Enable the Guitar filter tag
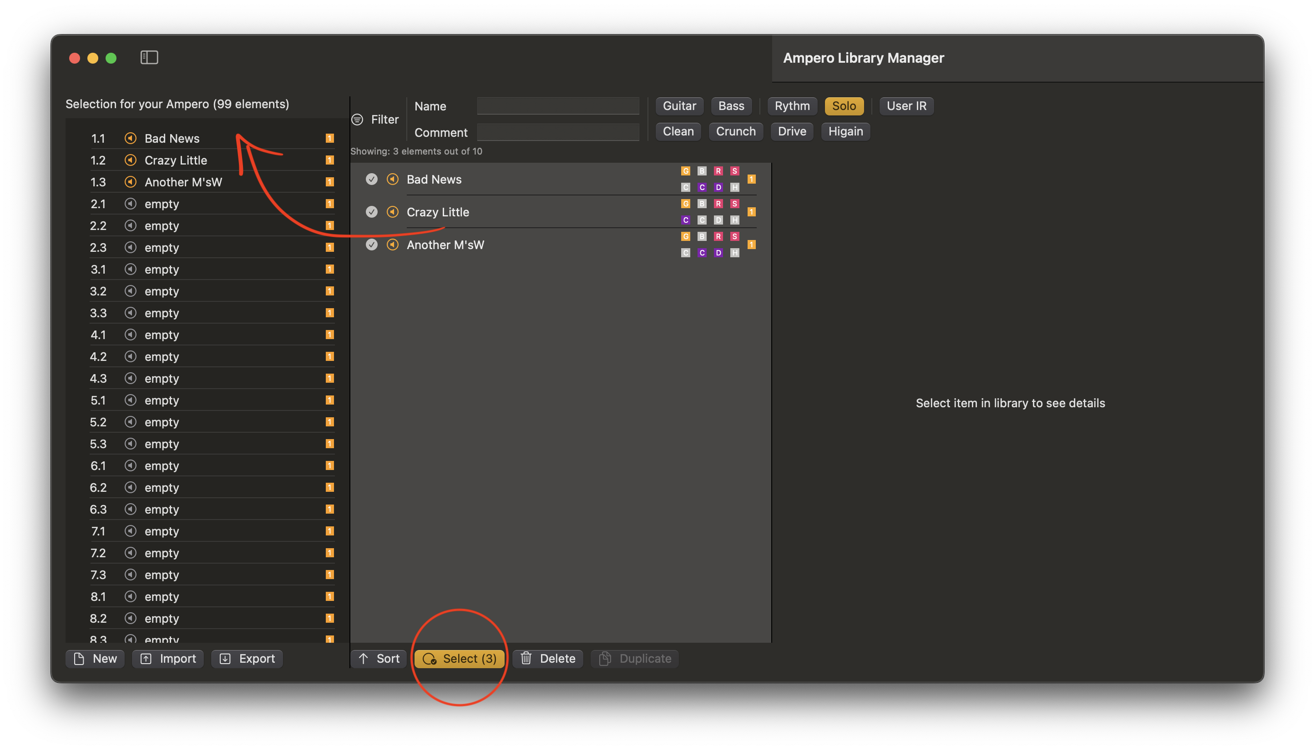This screenshot has width=1315, height=750. pyautogui.click(x=679, y=106)
